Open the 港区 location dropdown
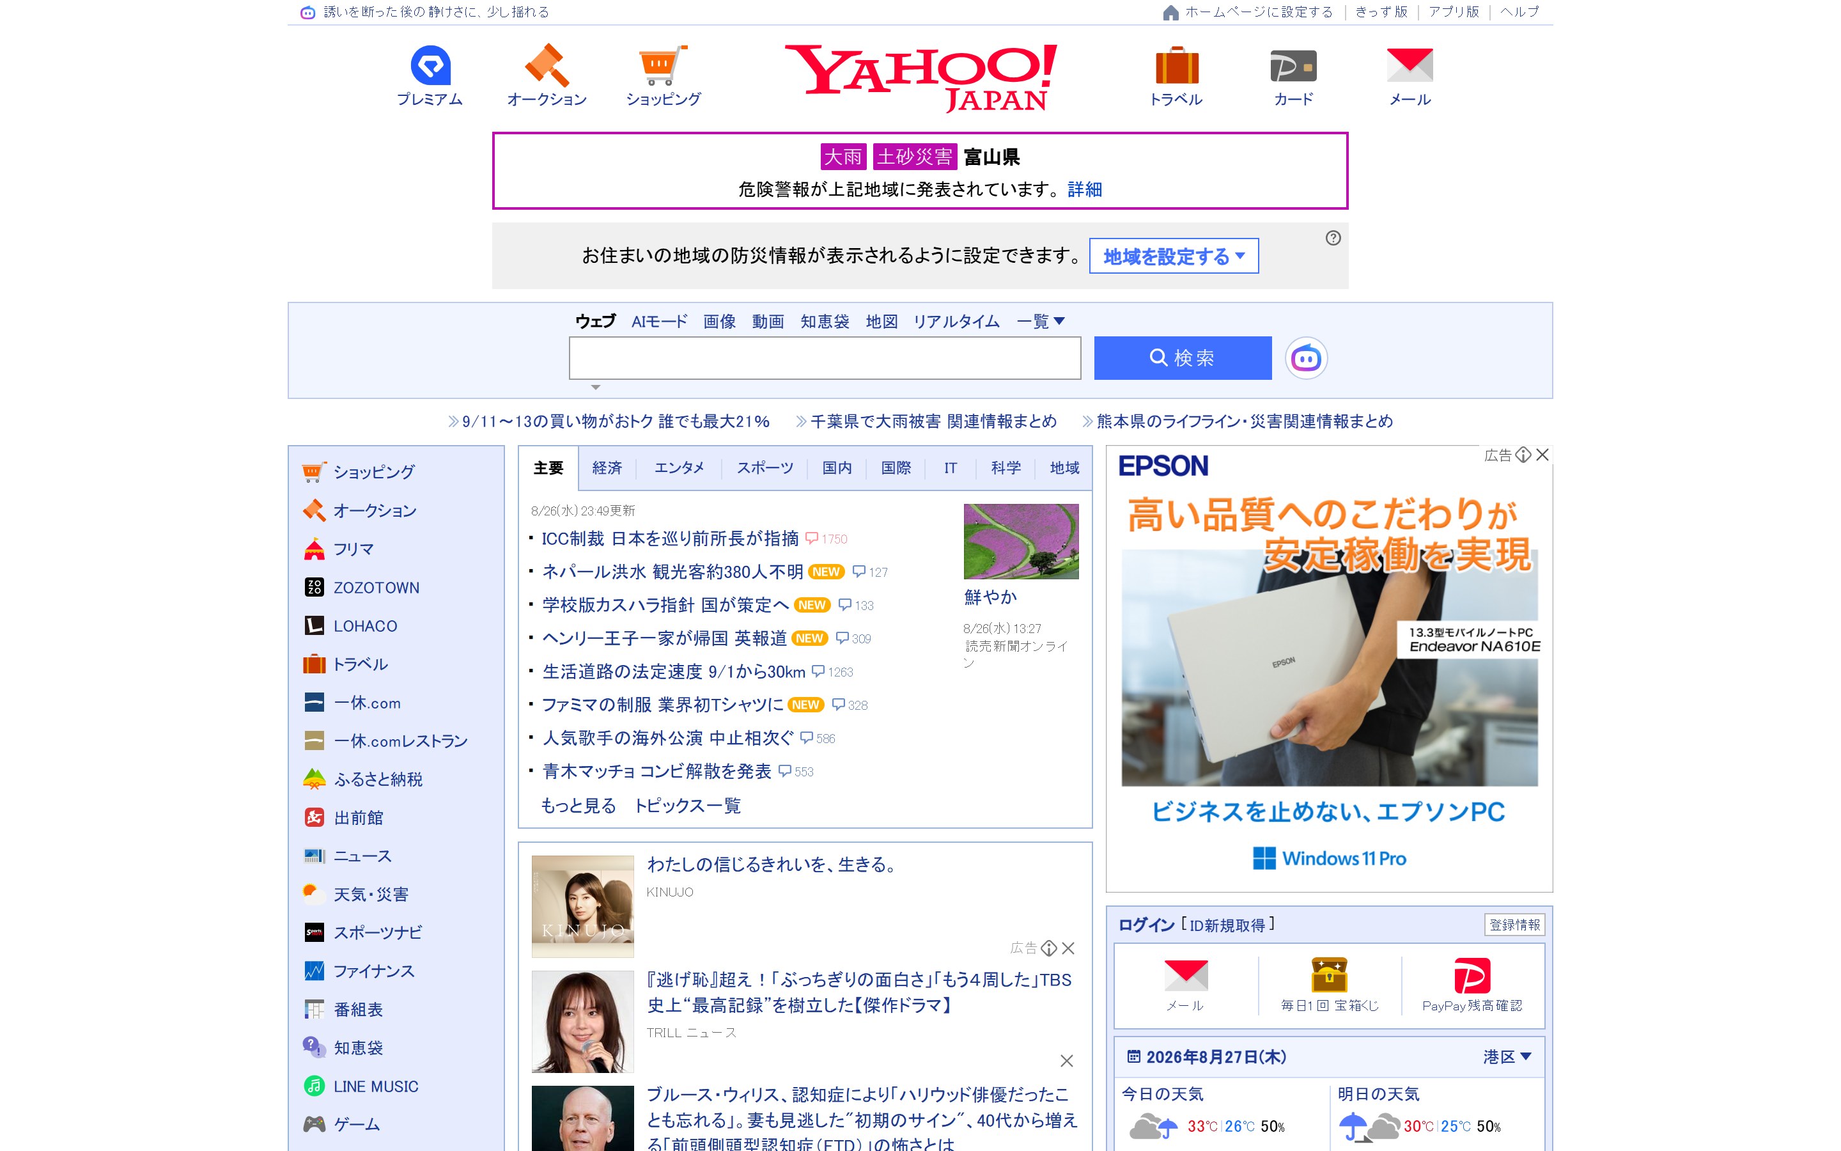 pyautogui.click(x=1507, y=1056)
